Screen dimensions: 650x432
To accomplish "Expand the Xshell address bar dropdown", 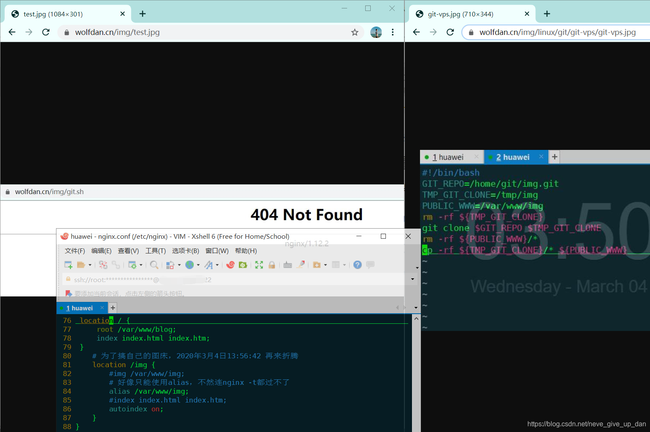I will pos(412,279).
